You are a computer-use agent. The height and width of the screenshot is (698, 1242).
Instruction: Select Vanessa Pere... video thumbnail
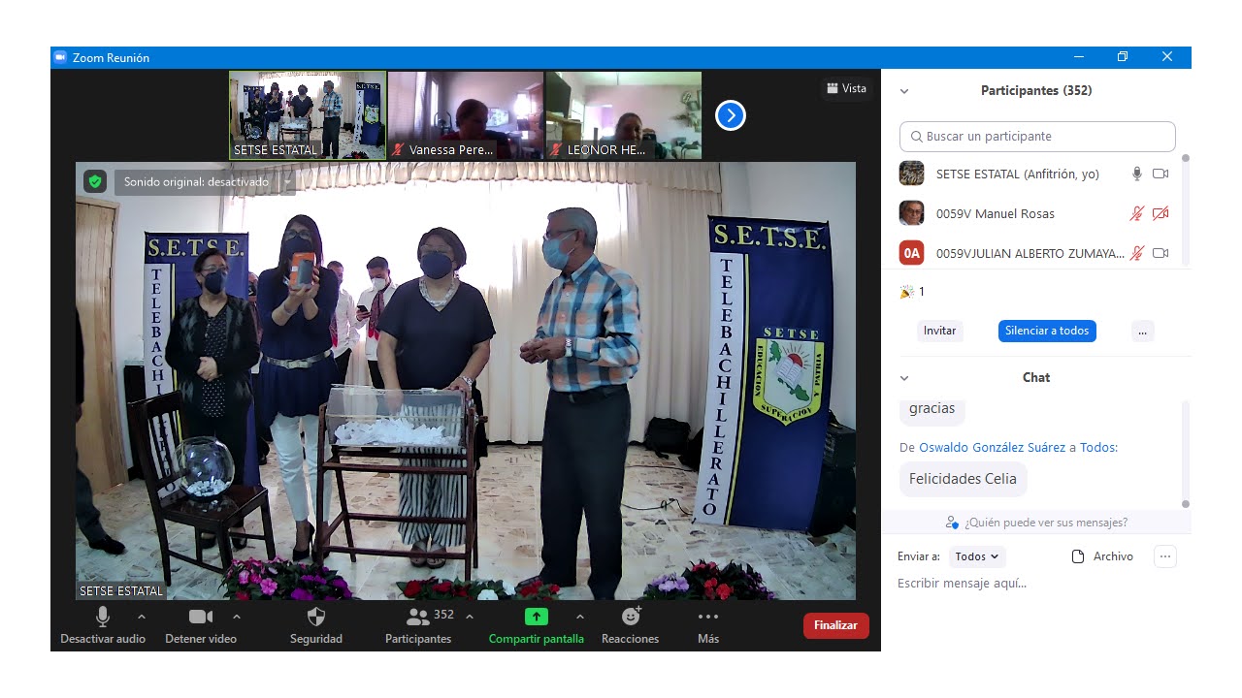coord(466,114)
